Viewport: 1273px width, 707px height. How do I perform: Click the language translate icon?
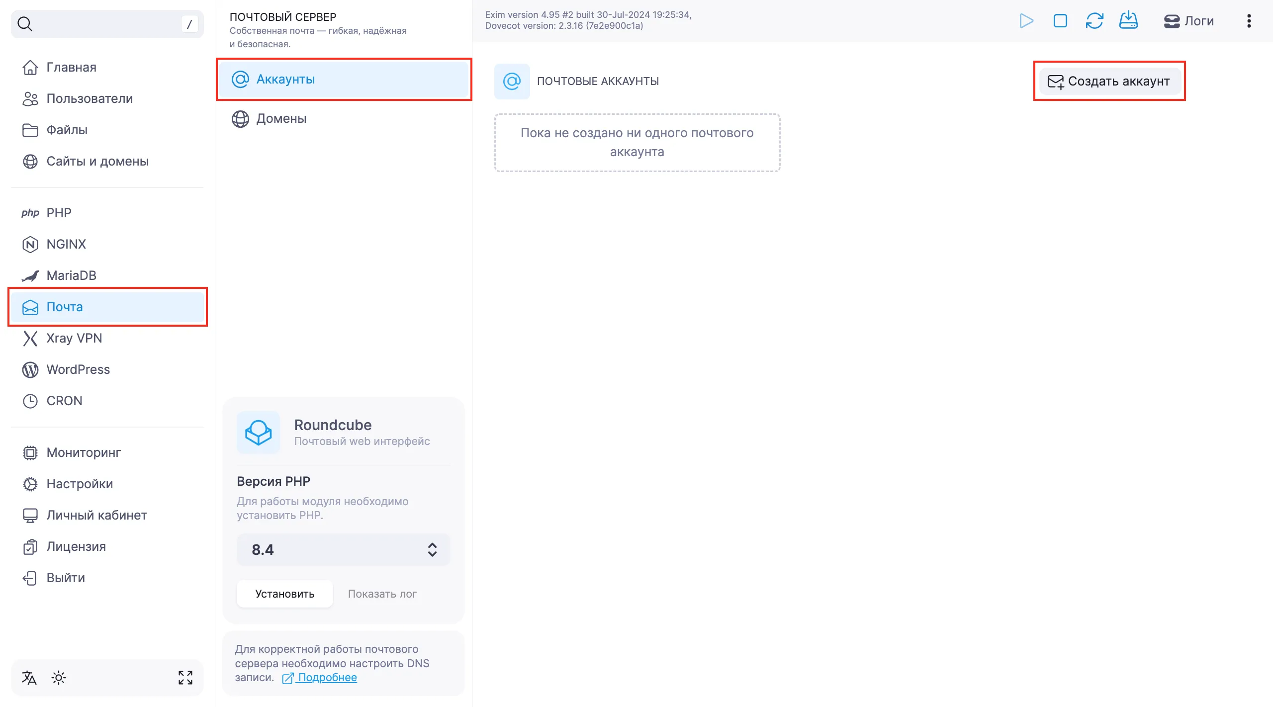(29, 678)
